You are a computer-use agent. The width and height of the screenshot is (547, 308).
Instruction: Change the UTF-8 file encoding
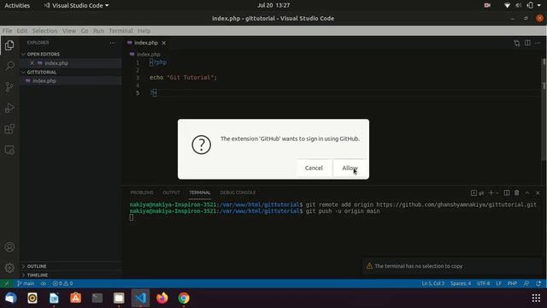483,283
